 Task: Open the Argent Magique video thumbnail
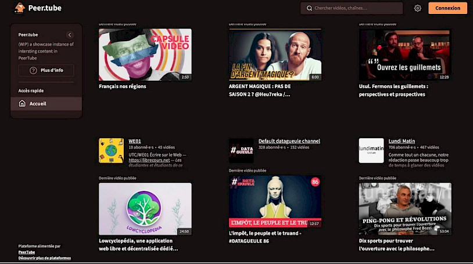pos(274,55)
